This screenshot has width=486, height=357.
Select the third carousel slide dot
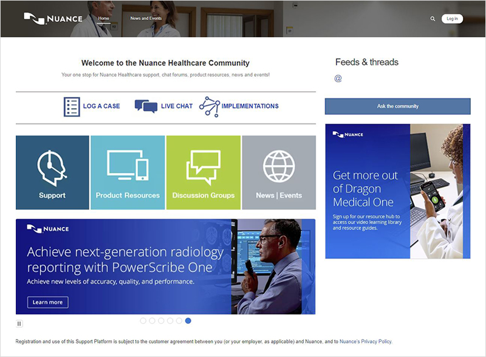(161, 321)
